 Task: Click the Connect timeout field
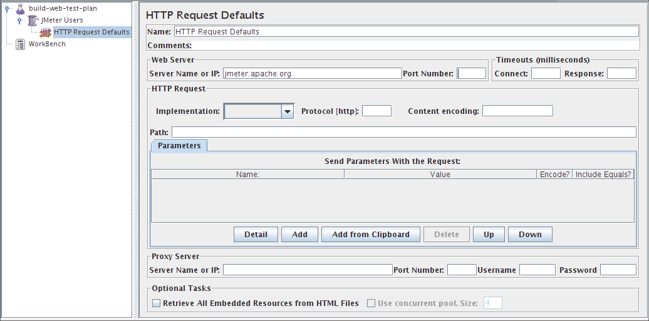coord(546,73)
